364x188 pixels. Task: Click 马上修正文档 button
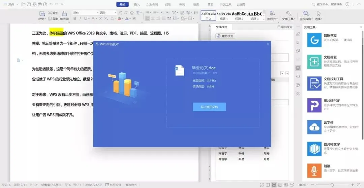pyautogui.click(x=209, y=107)
